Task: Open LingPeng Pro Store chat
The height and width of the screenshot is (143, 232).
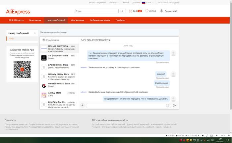Action: pyautogui.click(x=59, y=104)
